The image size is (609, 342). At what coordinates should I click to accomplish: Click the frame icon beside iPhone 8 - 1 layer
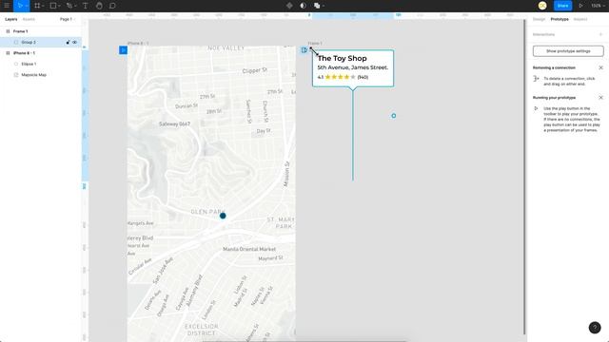[x=8, y=53]
